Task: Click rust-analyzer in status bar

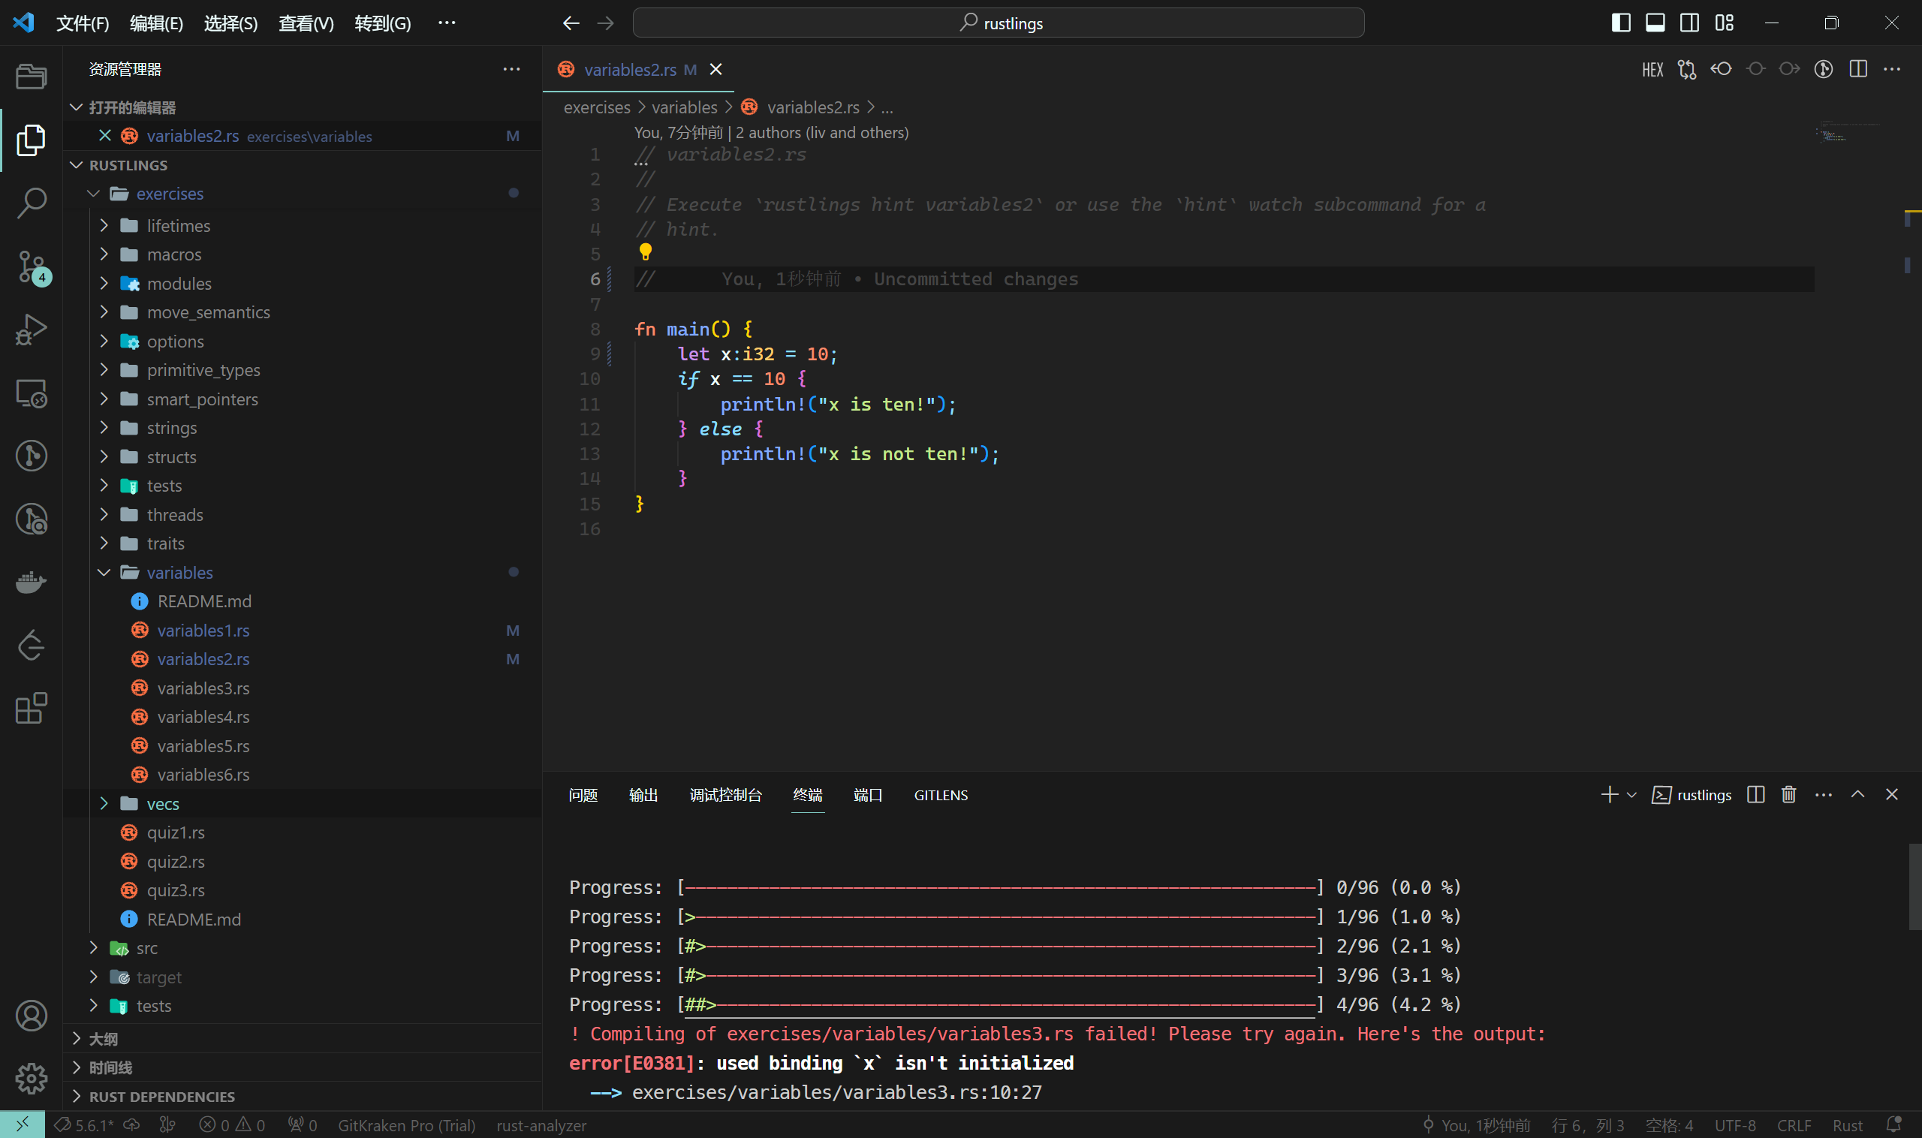Action: (x=541, y=1125)
